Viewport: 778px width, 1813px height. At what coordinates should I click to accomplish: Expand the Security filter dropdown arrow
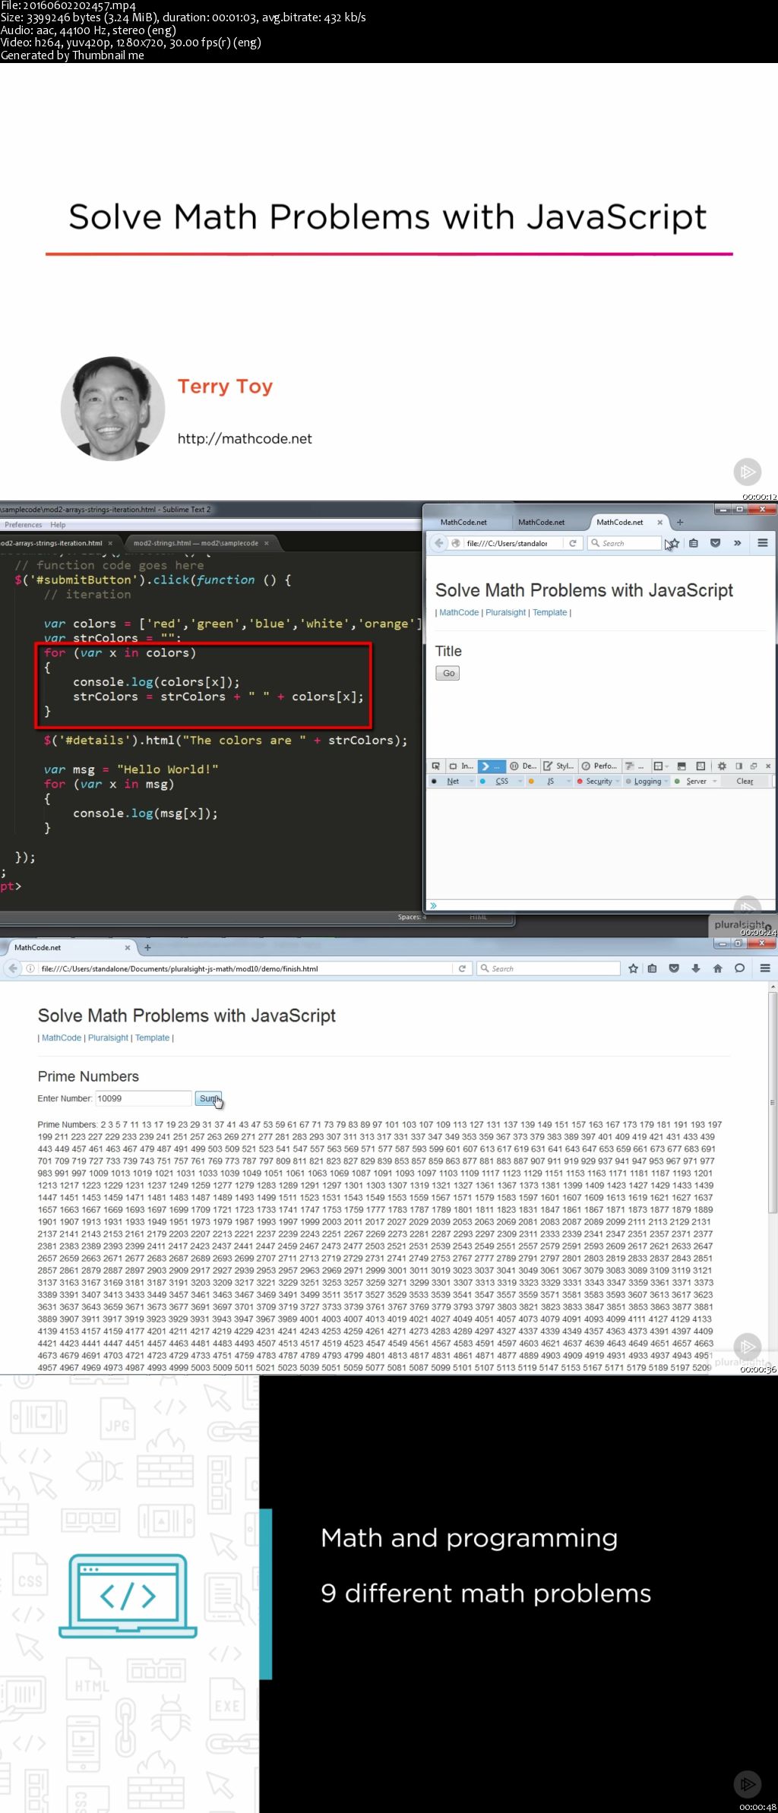tap(618, 781)
